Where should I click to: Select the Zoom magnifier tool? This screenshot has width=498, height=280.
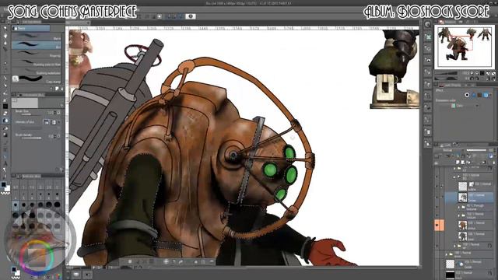tap(5, 29)
